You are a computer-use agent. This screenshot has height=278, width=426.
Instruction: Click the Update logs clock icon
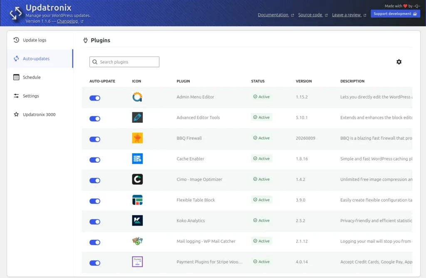click(x=16, y=40)
